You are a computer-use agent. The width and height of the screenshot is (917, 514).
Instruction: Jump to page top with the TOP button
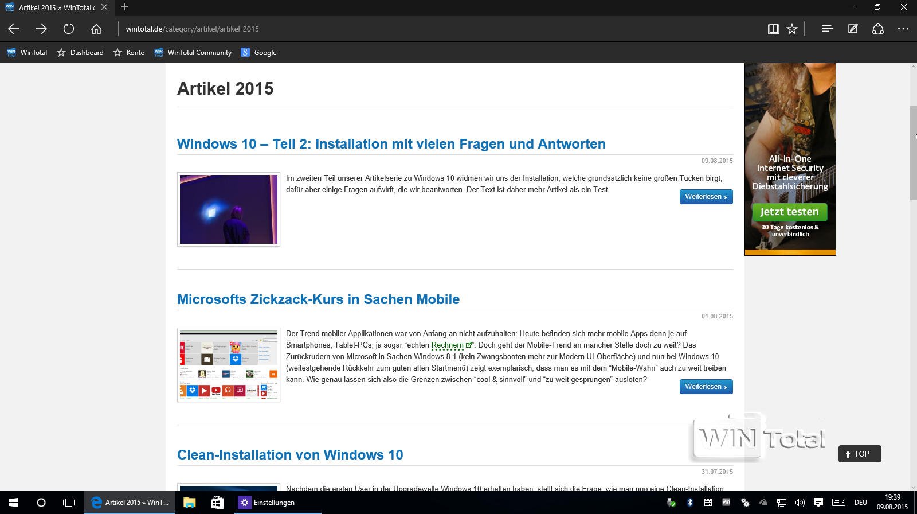[860, 454]
